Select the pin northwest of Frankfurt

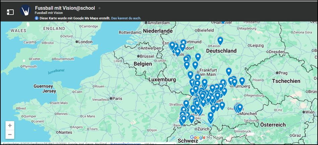(195, 65)
